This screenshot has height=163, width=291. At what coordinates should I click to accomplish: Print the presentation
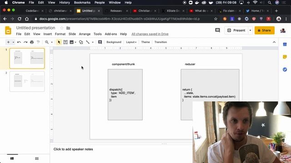point(32,42)
